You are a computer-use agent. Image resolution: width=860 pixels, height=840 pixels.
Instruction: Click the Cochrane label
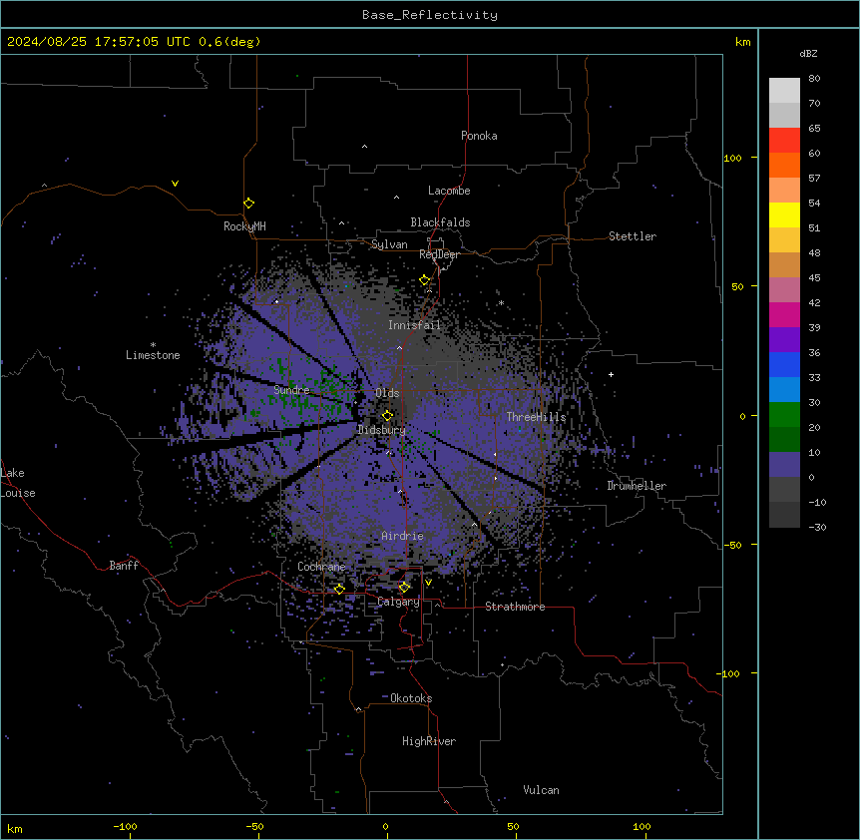tap(321, 567)
